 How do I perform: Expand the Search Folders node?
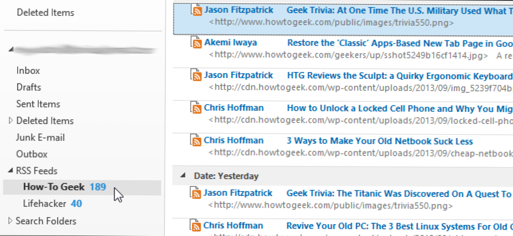coord(10,221)
